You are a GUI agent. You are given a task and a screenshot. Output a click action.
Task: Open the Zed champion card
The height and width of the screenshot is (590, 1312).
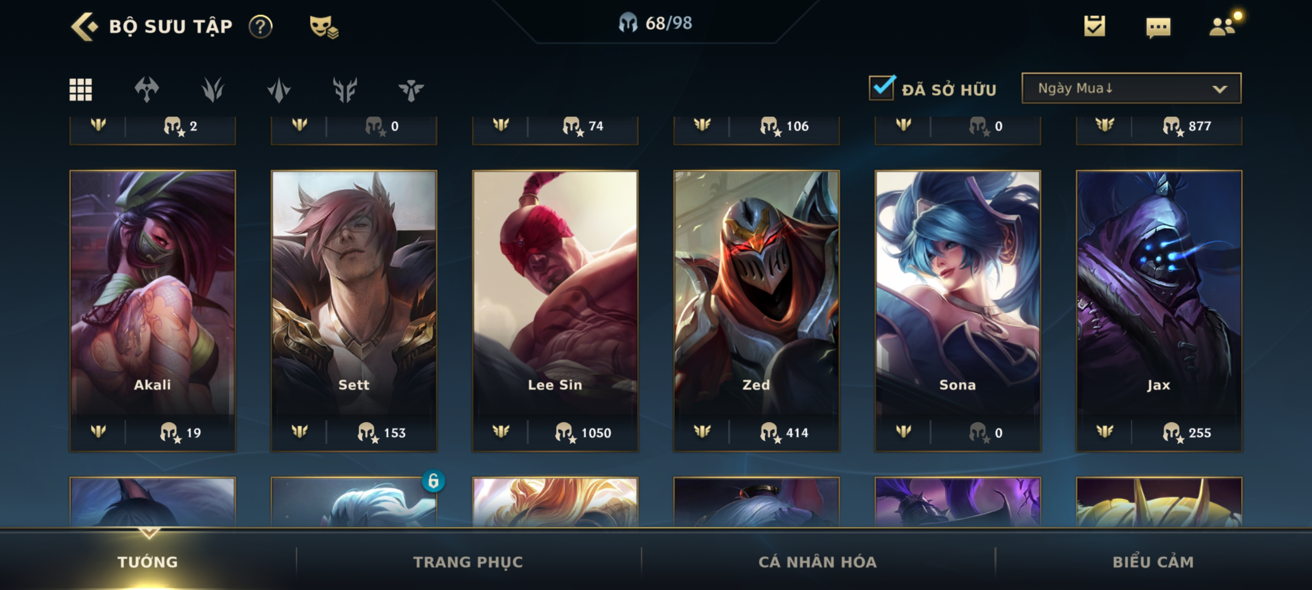tap(756, 311)
